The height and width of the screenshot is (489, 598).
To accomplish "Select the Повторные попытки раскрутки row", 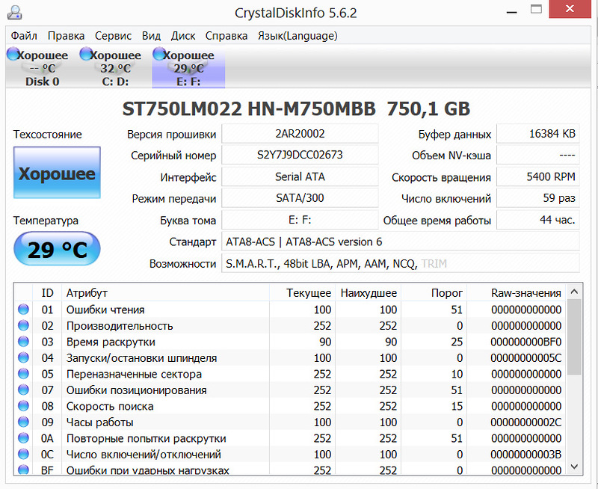I will (290, 438).
